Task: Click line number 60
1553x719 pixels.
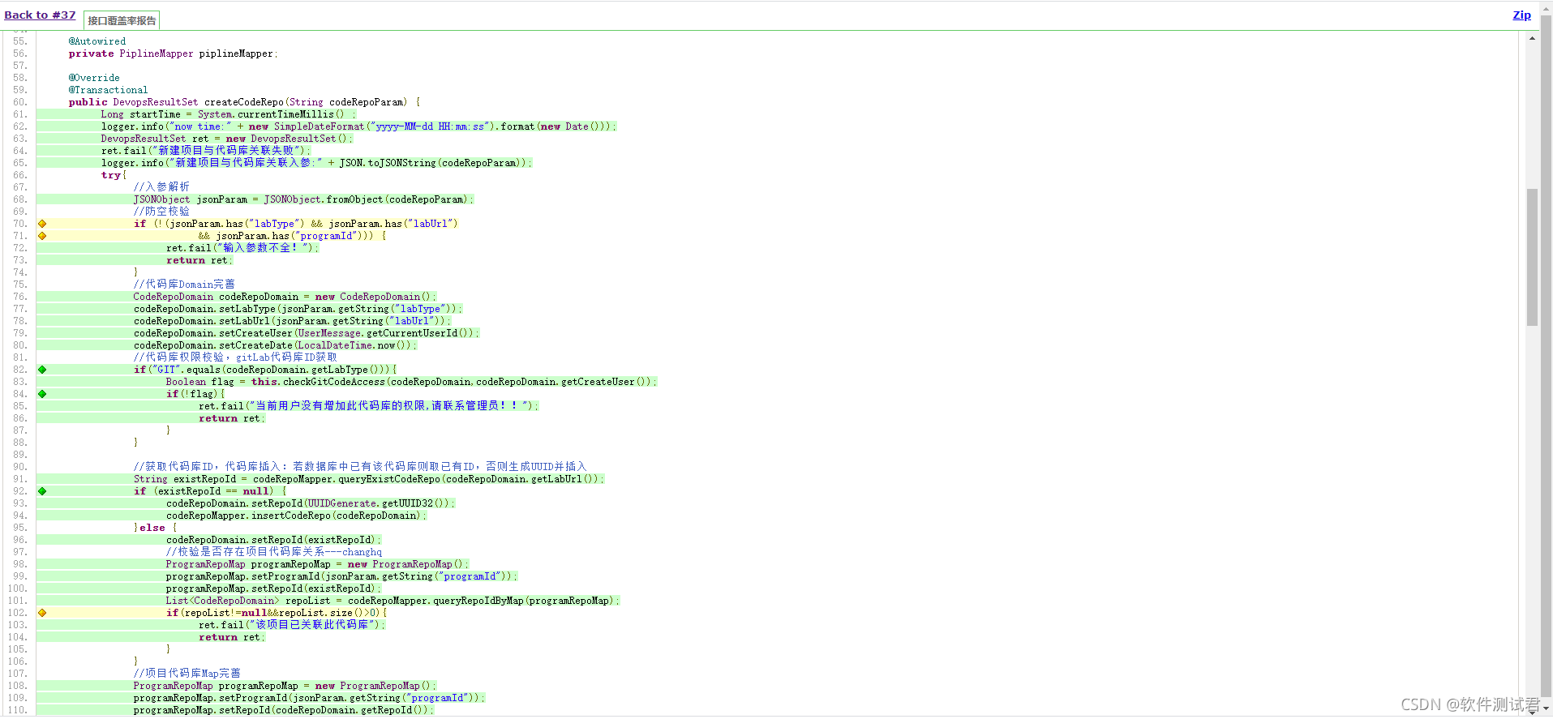Action: click(x=19, y=102)
